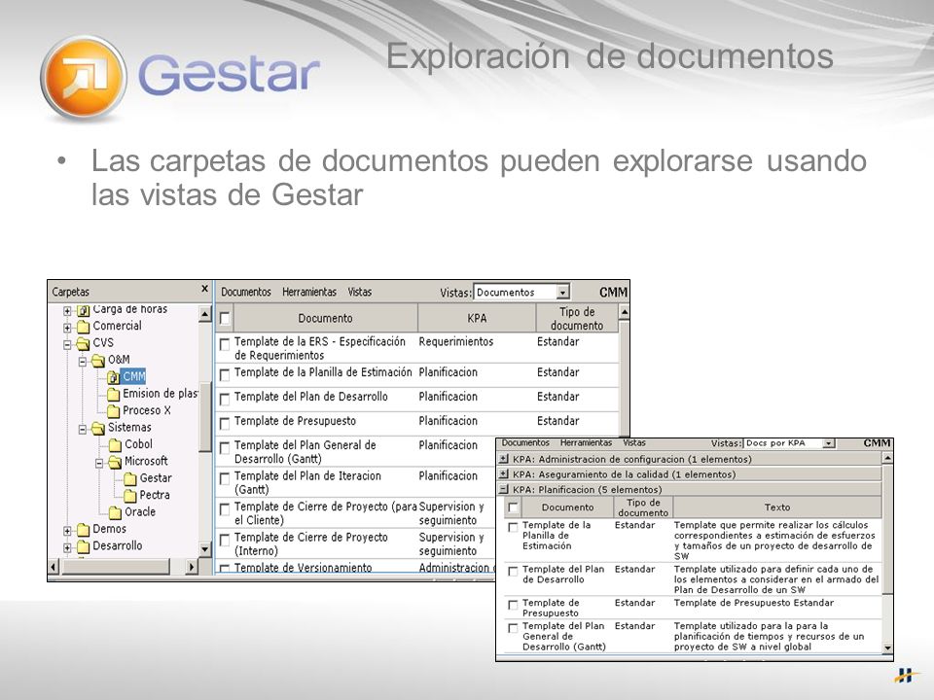Click Tipo de documento header beside Texto column
934x700 pixels.
click(643, 507)
